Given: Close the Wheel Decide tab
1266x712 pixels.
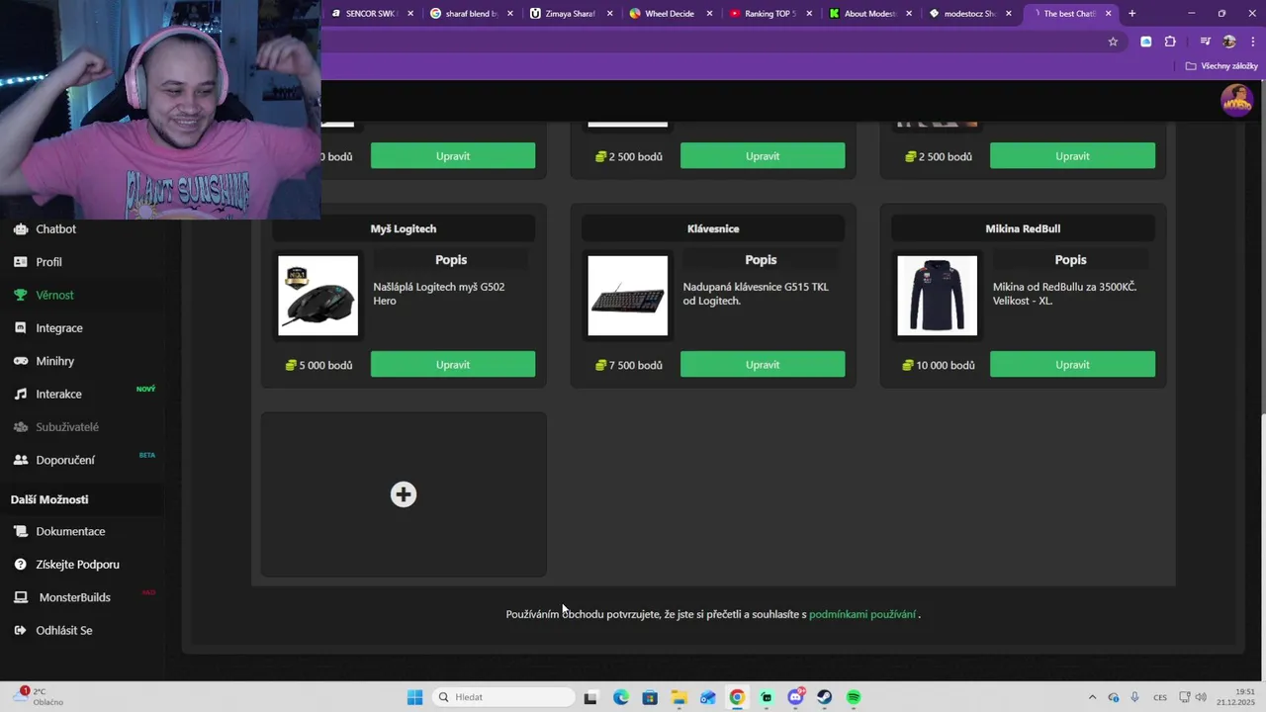Looking at the screenshot, I should click(709, 14).
